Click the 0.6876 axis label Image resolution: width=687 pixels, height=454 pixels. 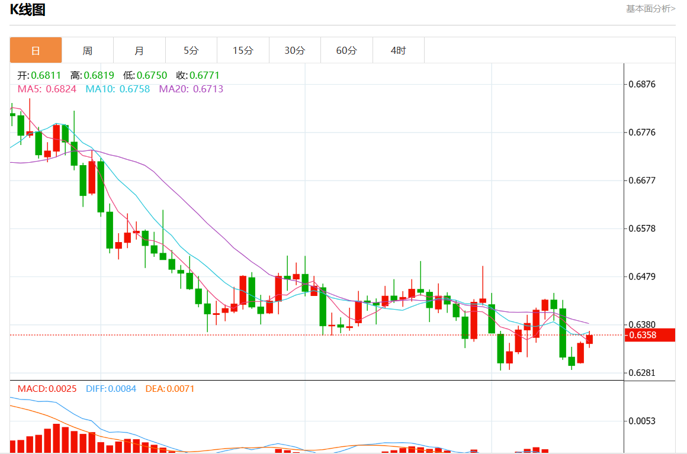(642, 84)
